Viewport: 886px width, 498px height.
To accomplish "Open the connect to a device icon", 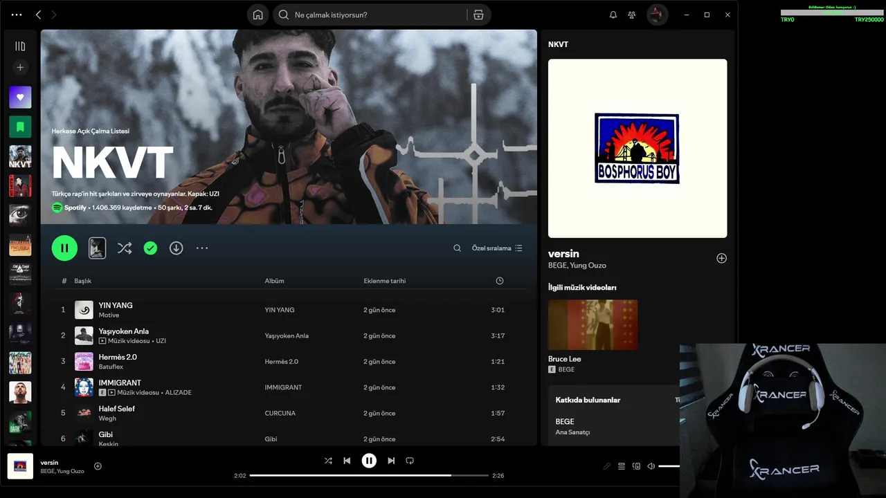I will 637,466.
